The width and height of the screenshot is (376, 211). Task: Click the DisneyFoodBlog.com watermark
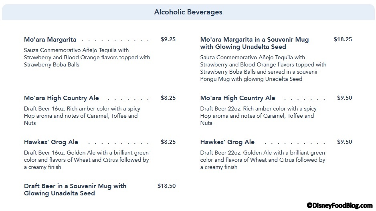[x=340, y=205]
